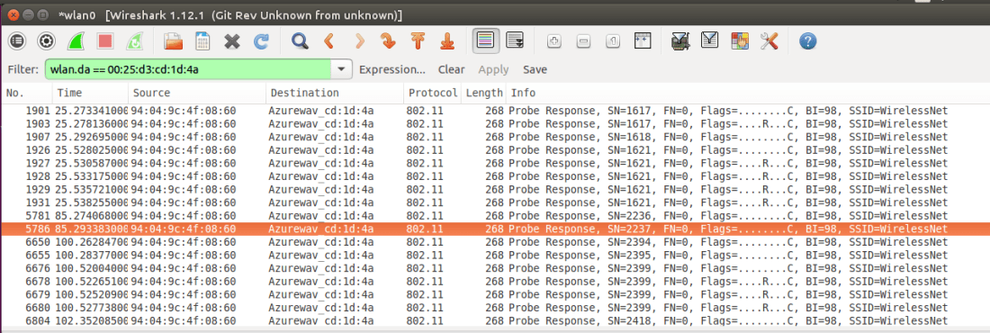Find a packet with magnifier icon

tap(300, 41)
